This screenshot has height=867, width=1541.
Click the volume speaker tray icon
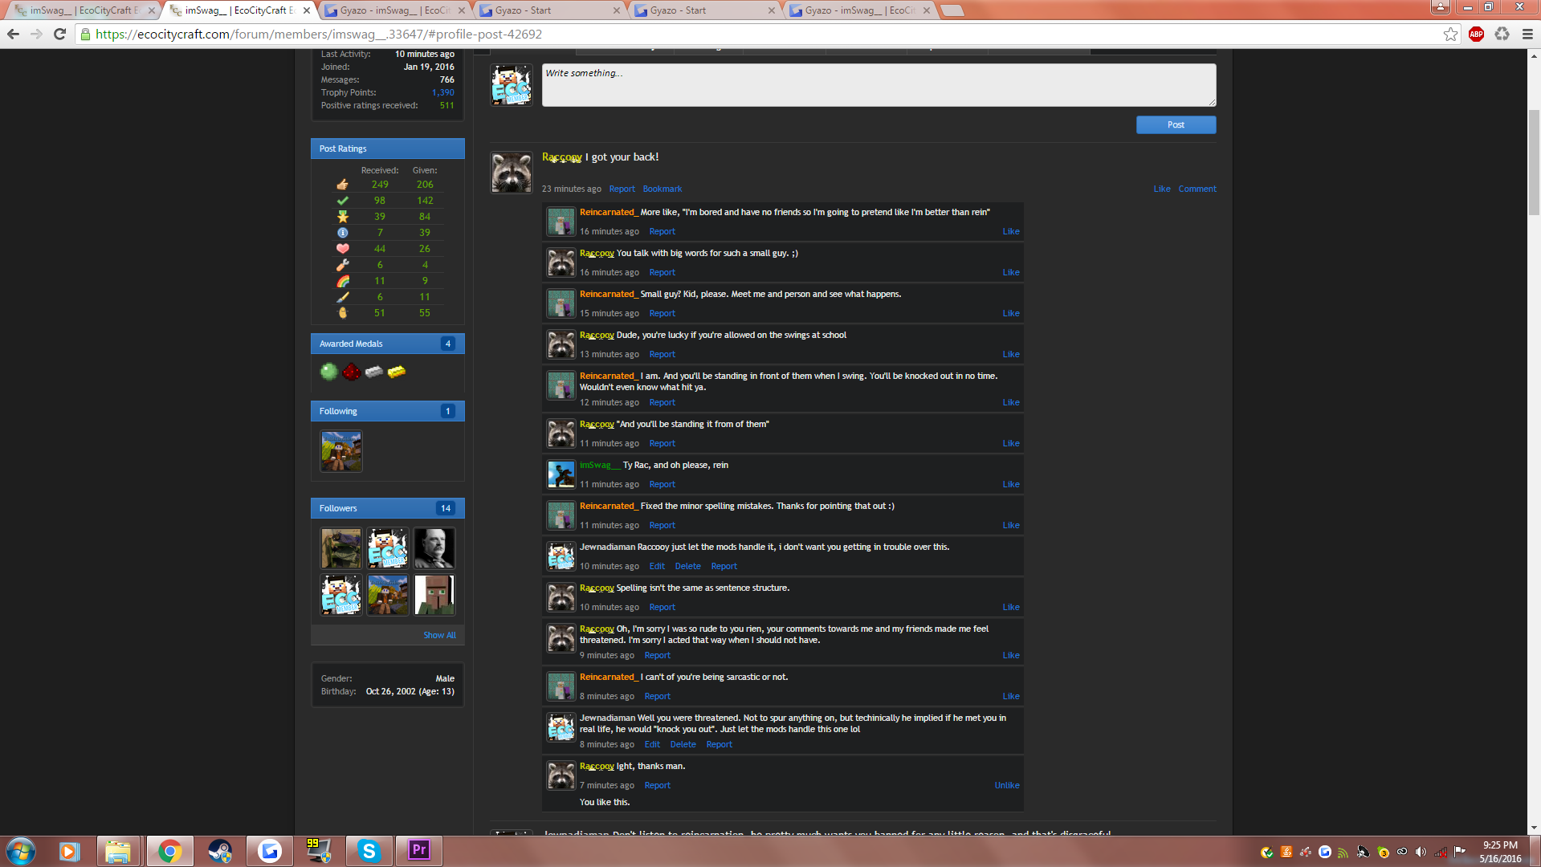click(1421, 852)
